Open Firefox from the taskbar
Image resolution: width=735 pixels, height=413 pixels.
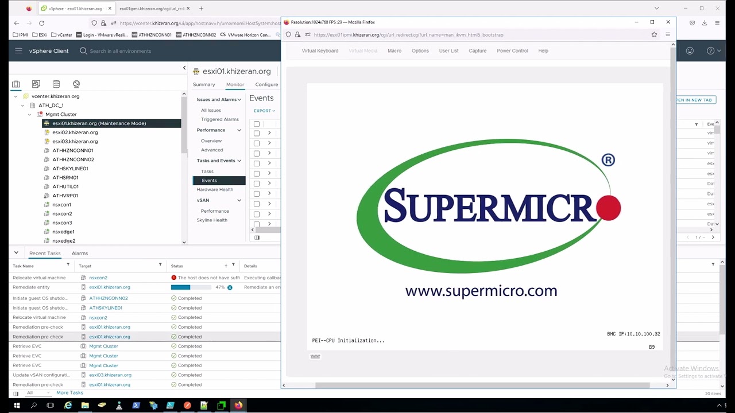tap(238, 406)
